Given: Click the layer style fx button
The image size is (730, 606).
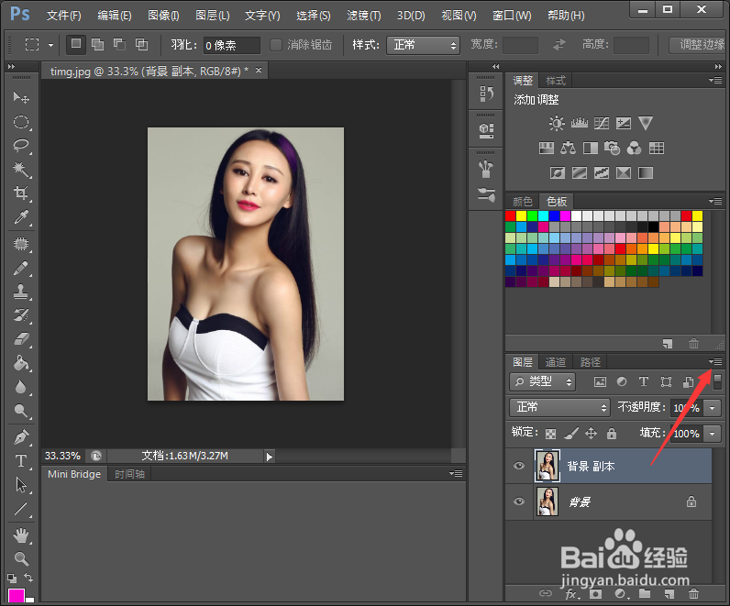Looking at the screenshot, I should 571,594.
